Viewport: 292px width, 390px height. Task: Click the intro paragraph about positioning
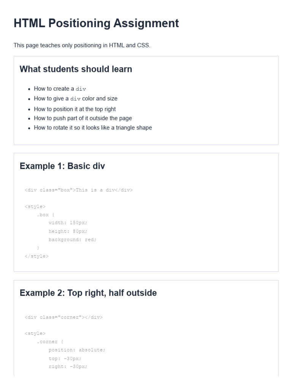click(82, 45)
